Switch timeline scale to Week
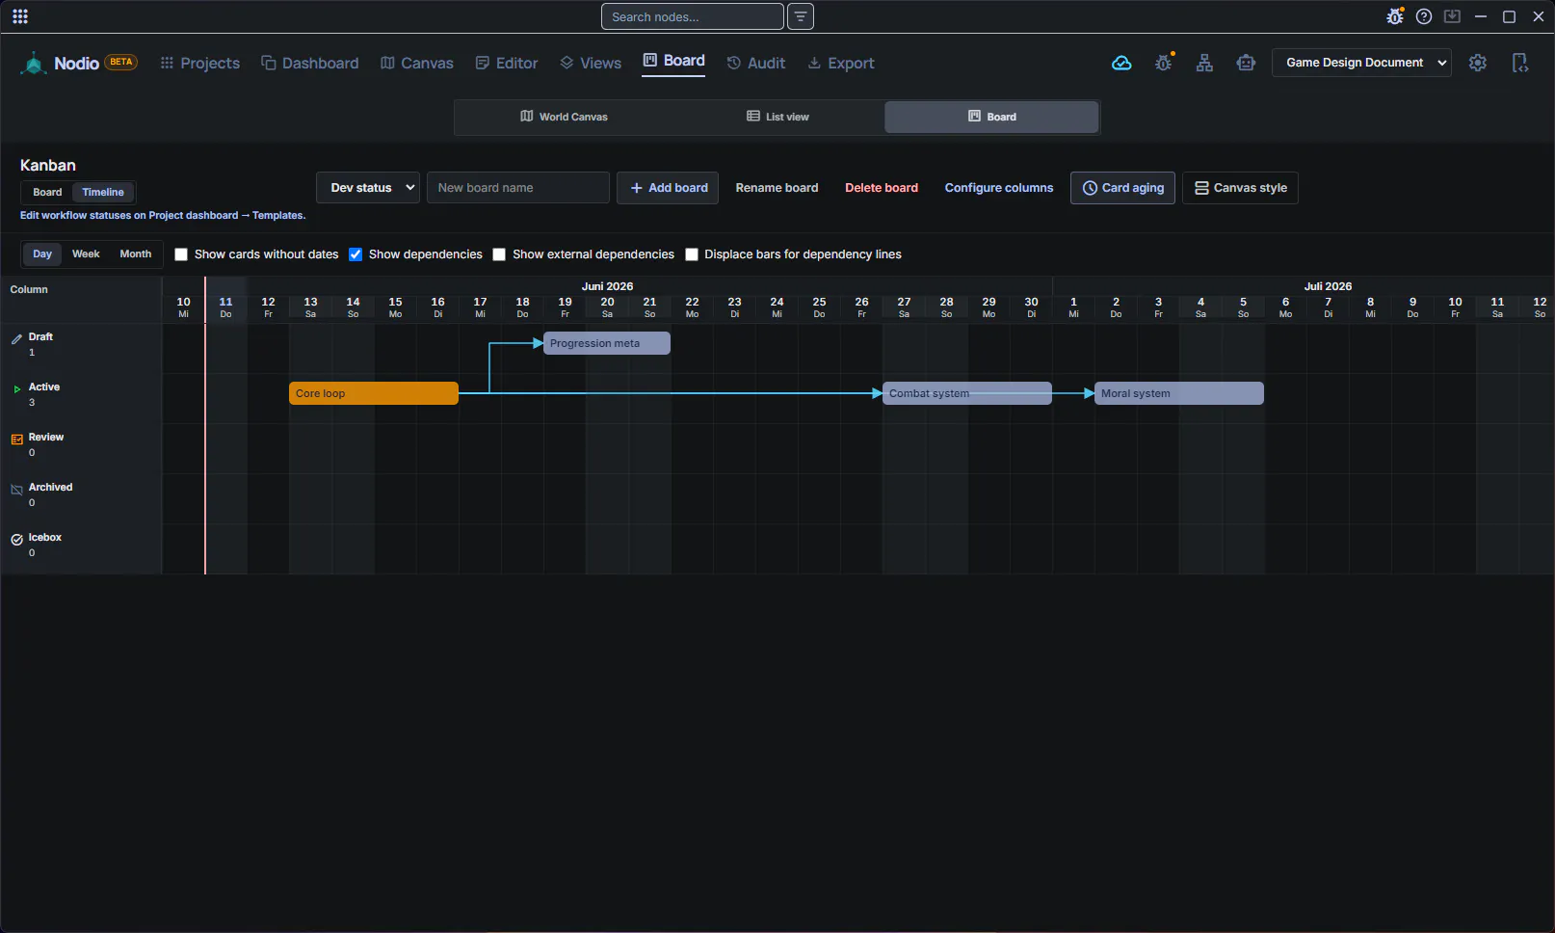This screenshot has height=933, width=1555. point(86,253)
